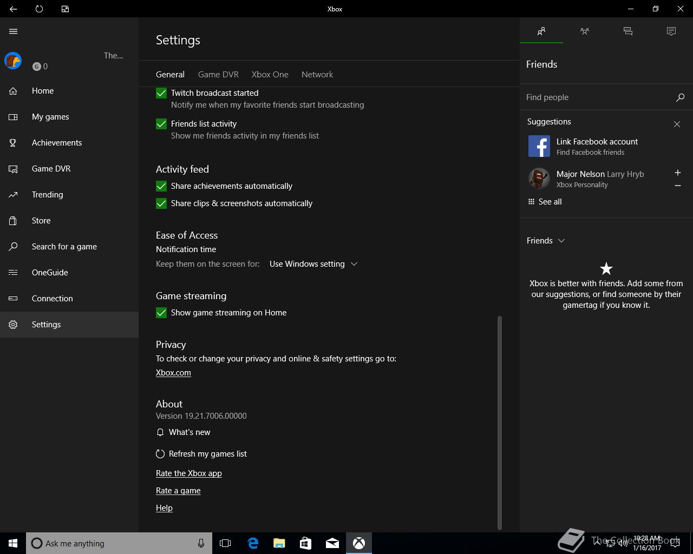The image size is (693, 554).
Task: Select Settings in sidebar
Action: (69, 325)
